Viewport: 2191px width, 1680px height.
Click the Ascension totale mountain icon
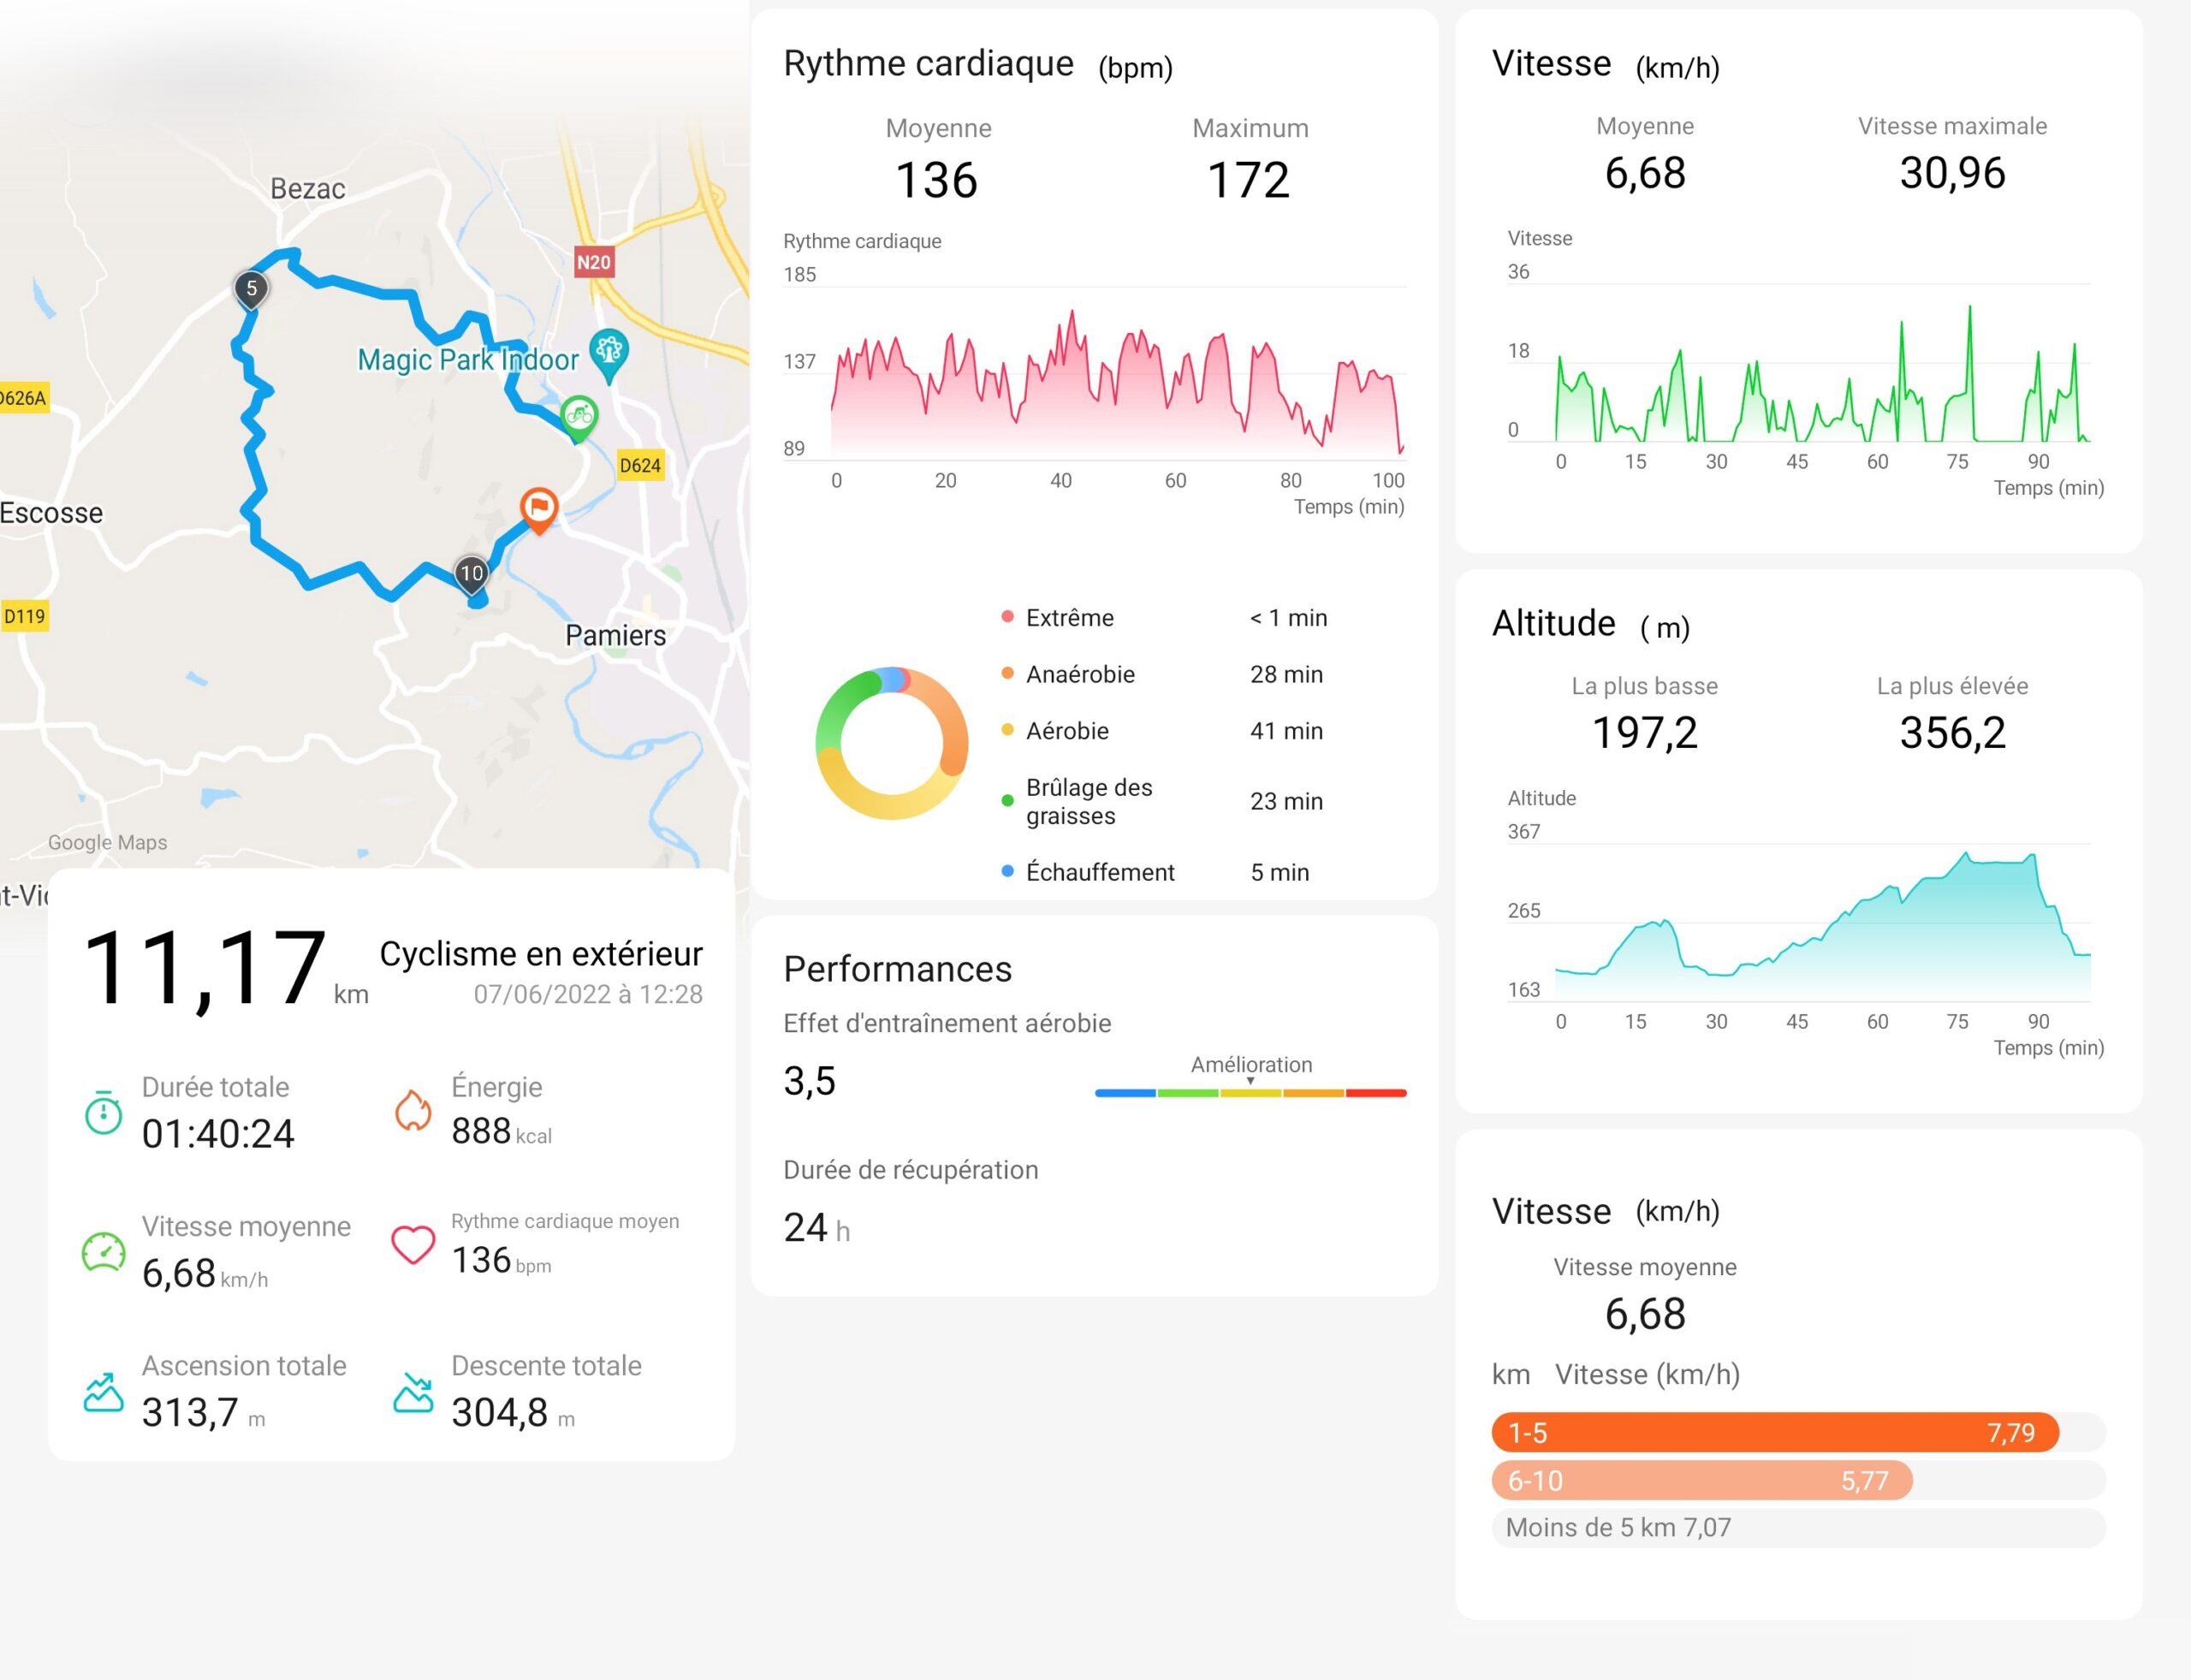tap(103, 1392)
